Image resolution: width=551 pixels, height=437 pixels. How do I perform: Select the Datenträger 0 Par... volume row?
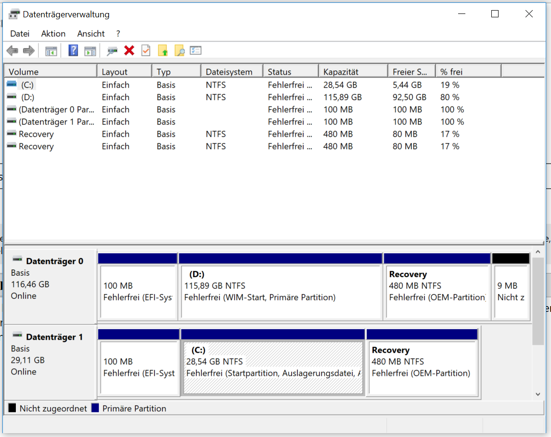(252, 109)
